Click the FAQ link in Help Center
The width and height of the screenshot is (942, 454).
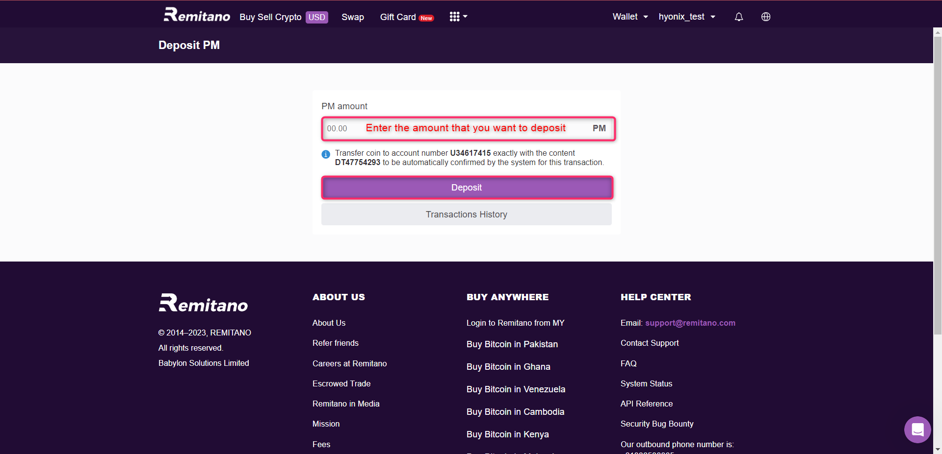pyautogui.click(x=628, y=363)
